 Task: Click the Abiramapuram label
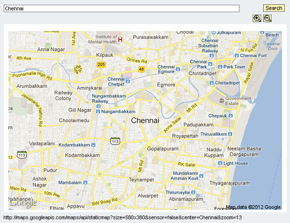tap(186, 199)
